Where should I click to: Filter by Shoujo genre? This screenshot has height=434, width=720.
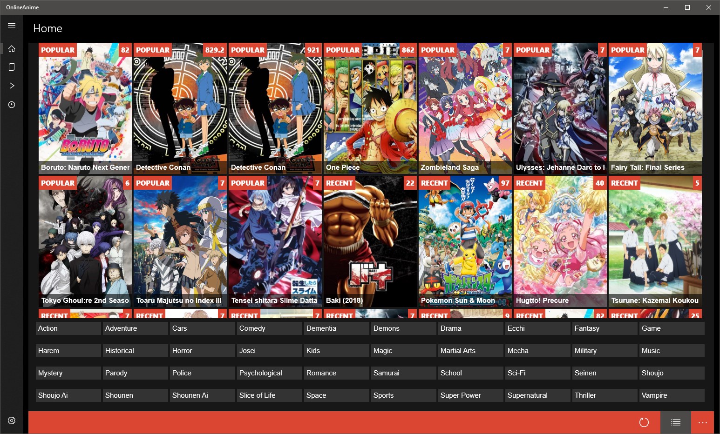(672, 373)
